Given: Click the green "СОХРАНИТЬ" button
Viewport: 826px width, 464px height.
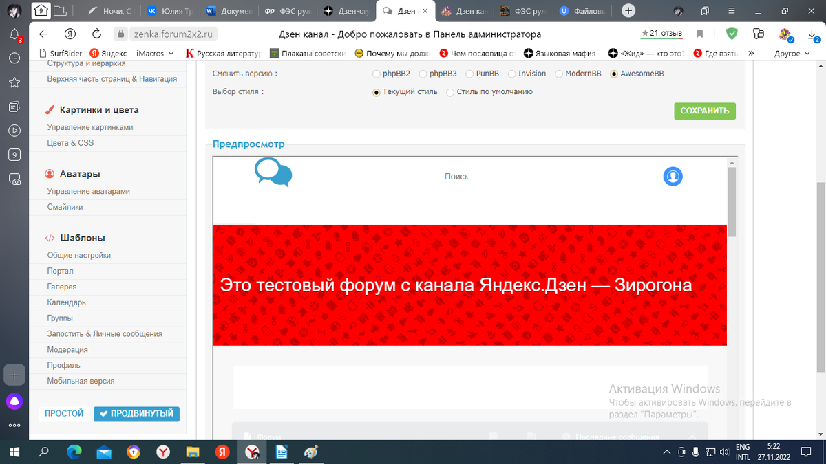Looking at the screenshot, I should [704, 111].
